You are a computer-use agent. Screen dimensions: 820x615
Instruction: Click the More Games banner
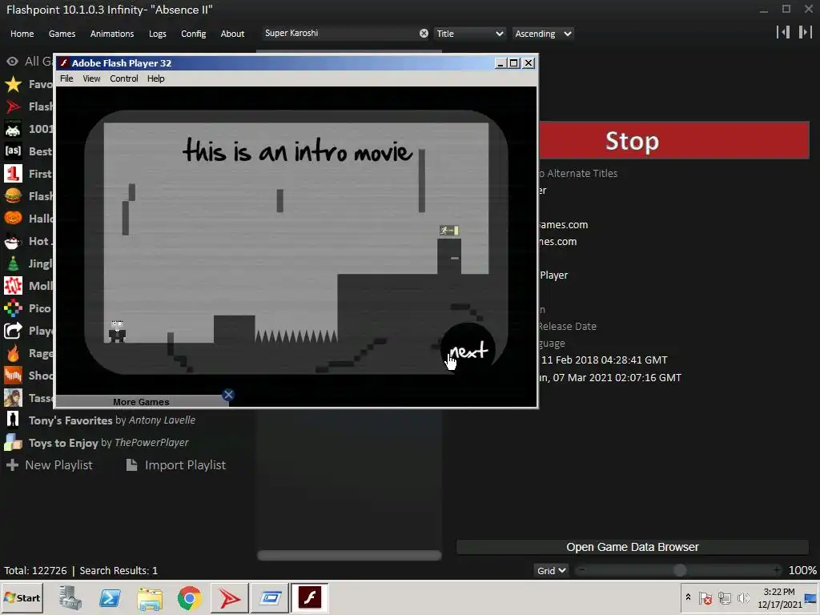141,402
